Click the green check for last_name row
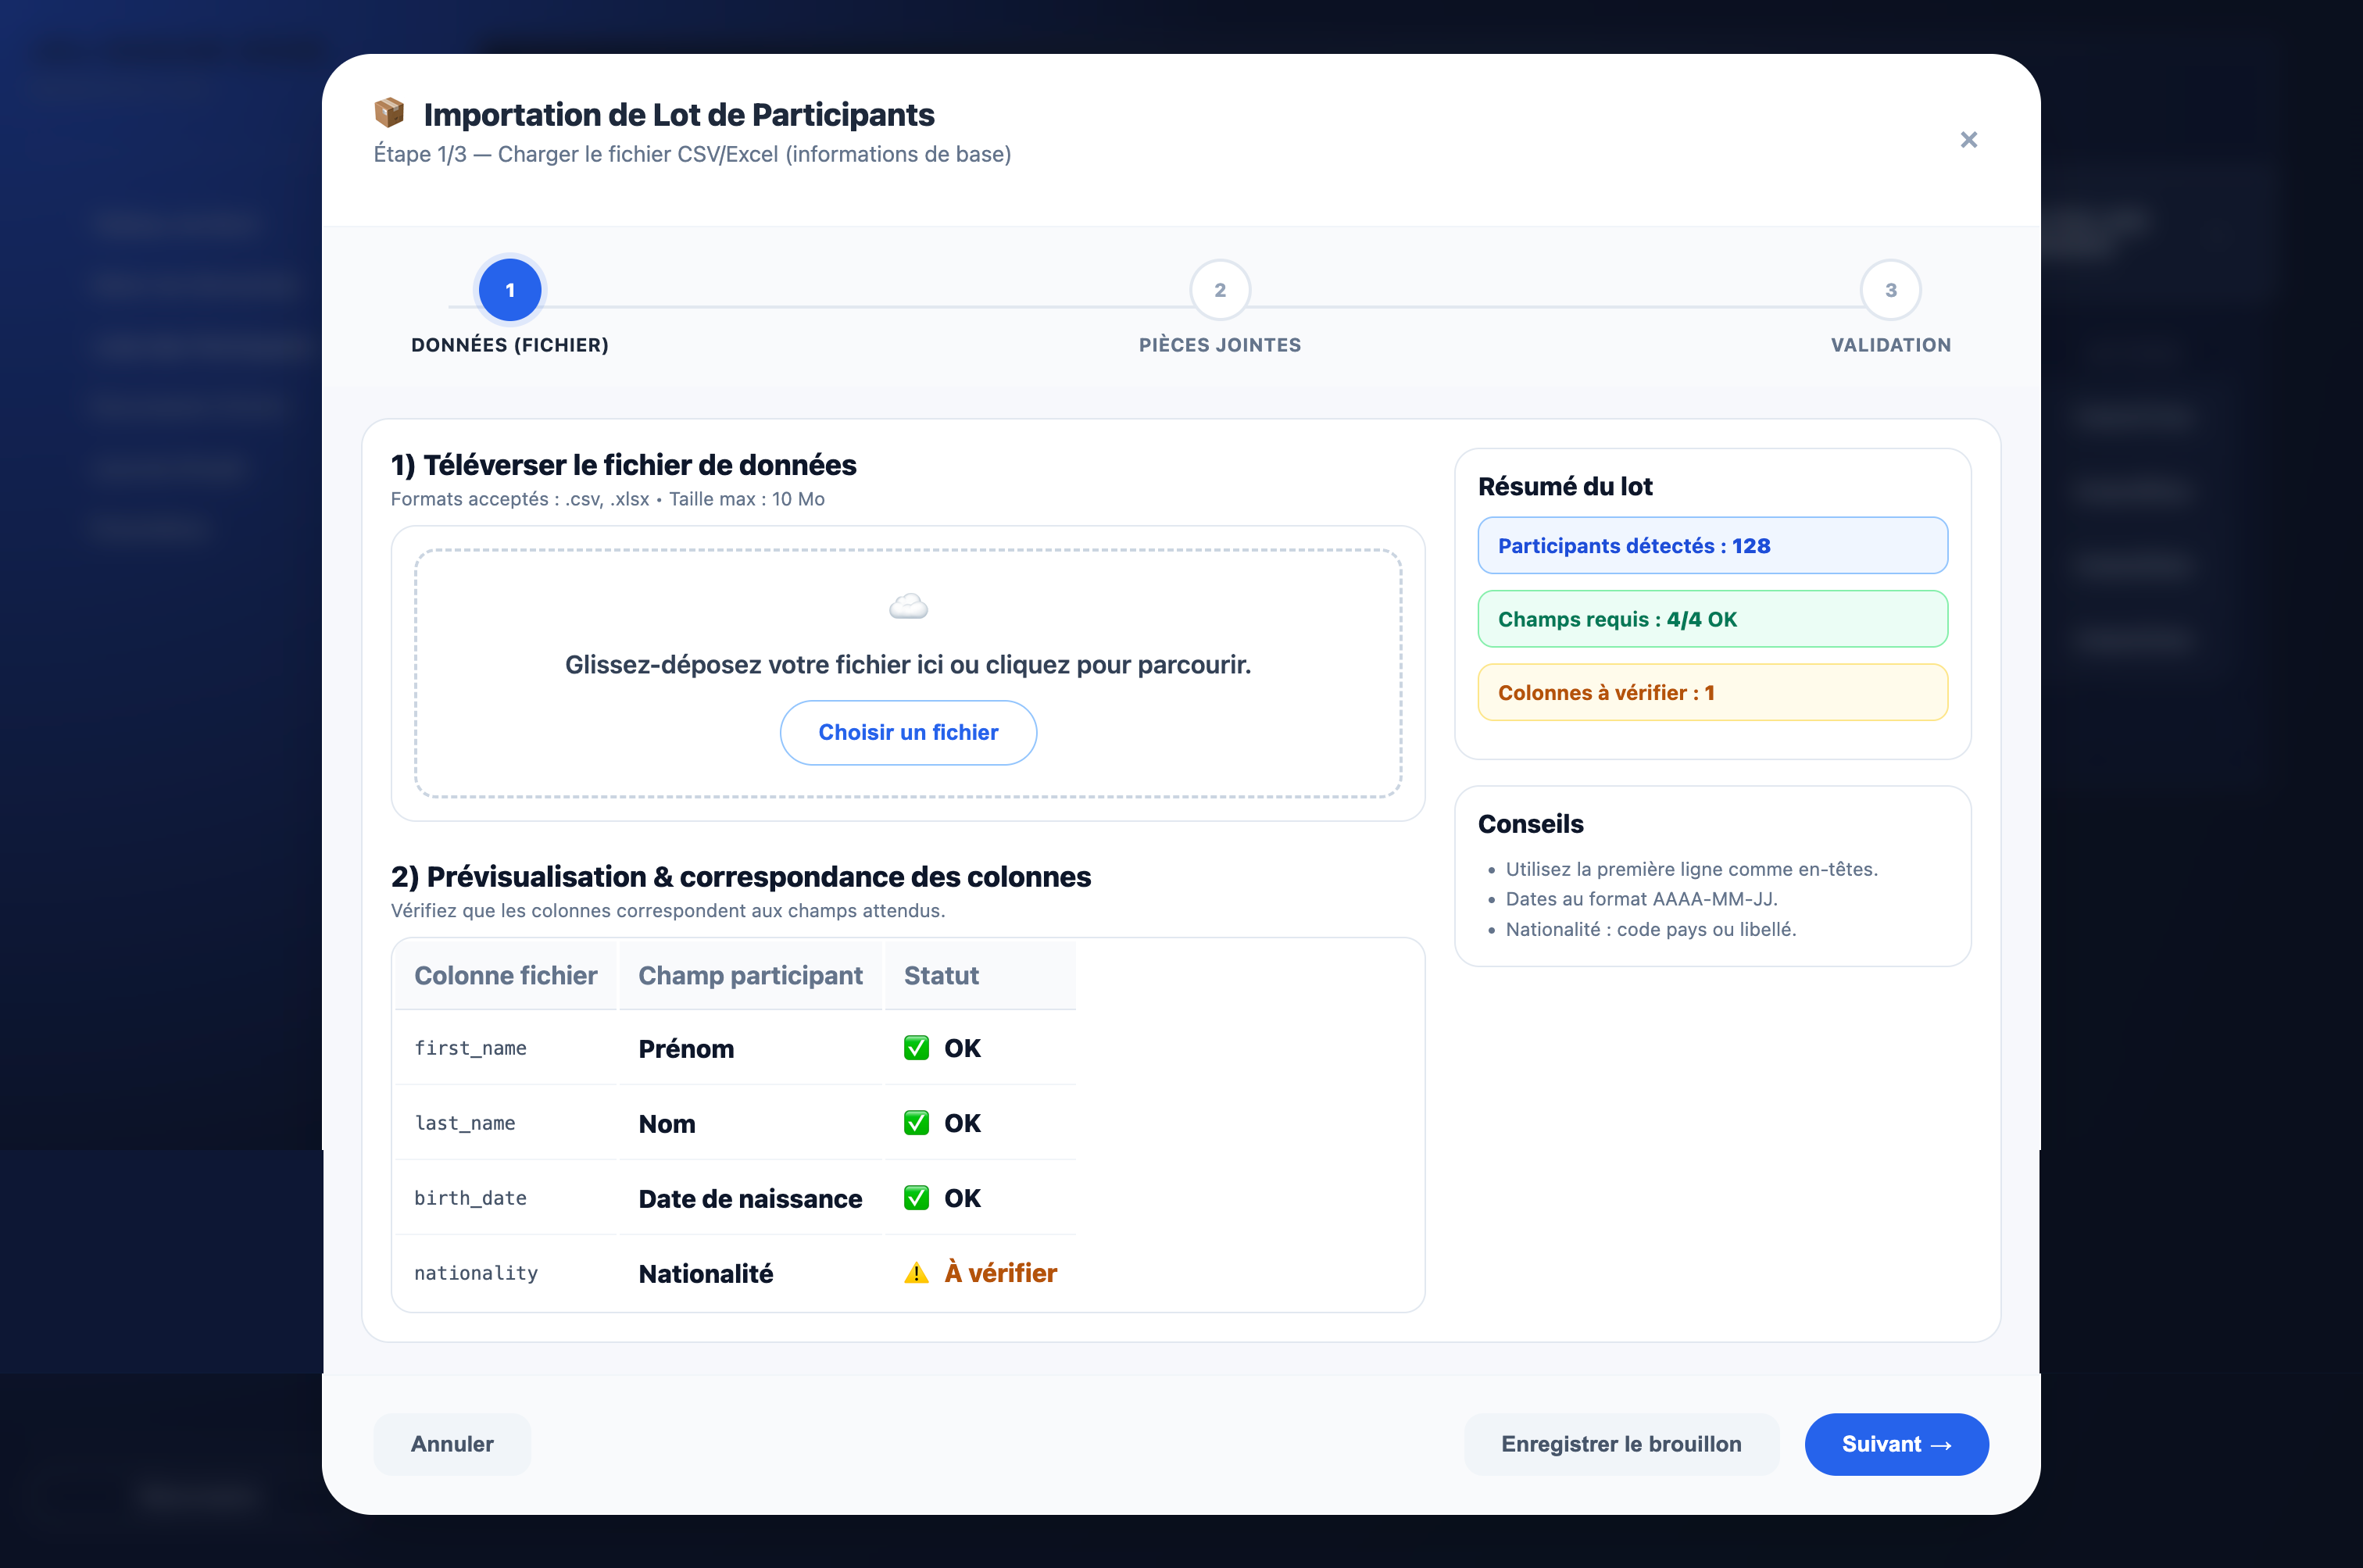Image resolution: width=2363 pixels, height=1568 pixels. click(916, 1123)
